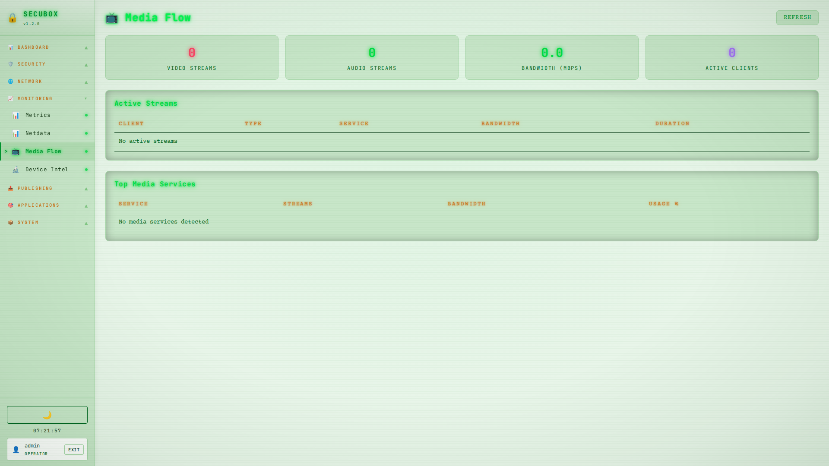
Task: Open the System menu section
Action: click(x=28, y=223)
